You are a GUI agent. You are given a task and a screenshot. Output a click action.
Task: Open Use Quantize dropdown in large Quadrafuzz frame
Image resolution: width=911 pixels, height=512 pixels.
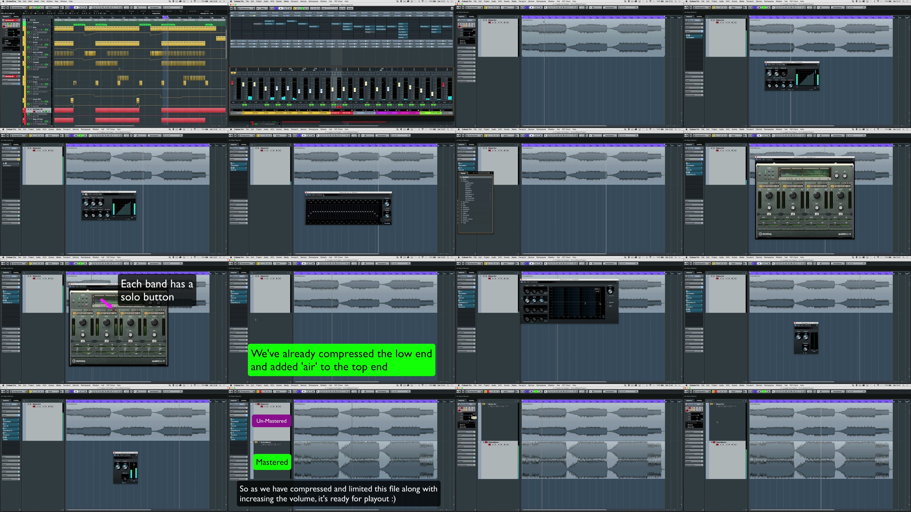pos(838,136)
